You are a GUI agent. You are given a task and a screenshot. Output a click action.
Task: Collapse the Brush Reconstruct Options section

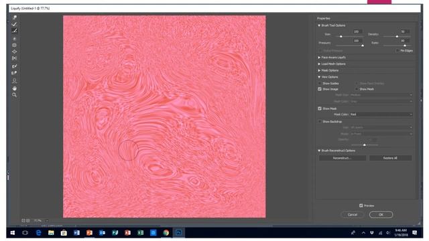(x=319, y=151)
